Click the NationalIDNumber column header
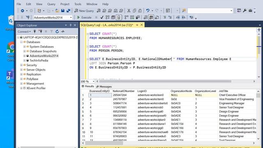 point(124,91)
